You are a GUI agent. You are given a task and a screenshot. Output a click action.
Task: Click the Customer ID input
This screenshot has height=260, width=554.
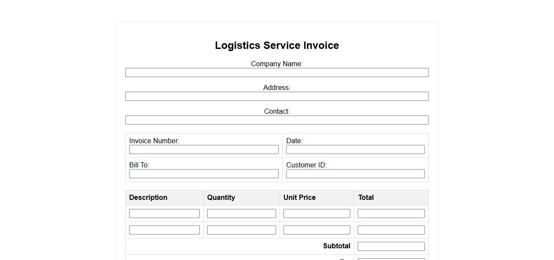(x=355, y=174)
